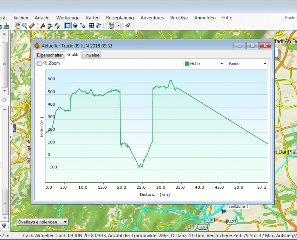Click the percent-and-sphere view icon
The width and height of the screenshot is (297, 240).
(x=82, y=26)
